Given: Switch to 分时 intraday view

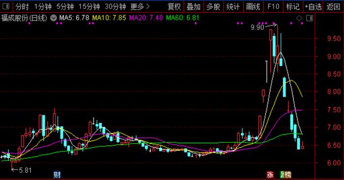Looking at the screenshot, I should pyautogui.click(x=22, y=7).
